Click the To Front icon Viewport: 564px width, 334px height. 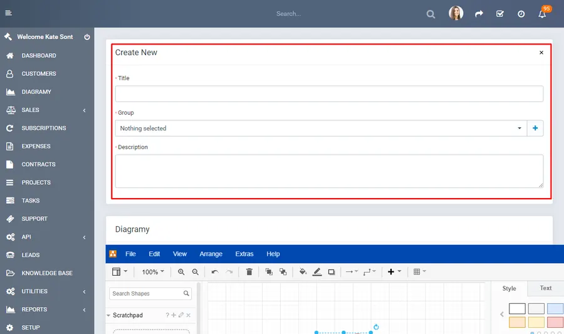[269, 272]
